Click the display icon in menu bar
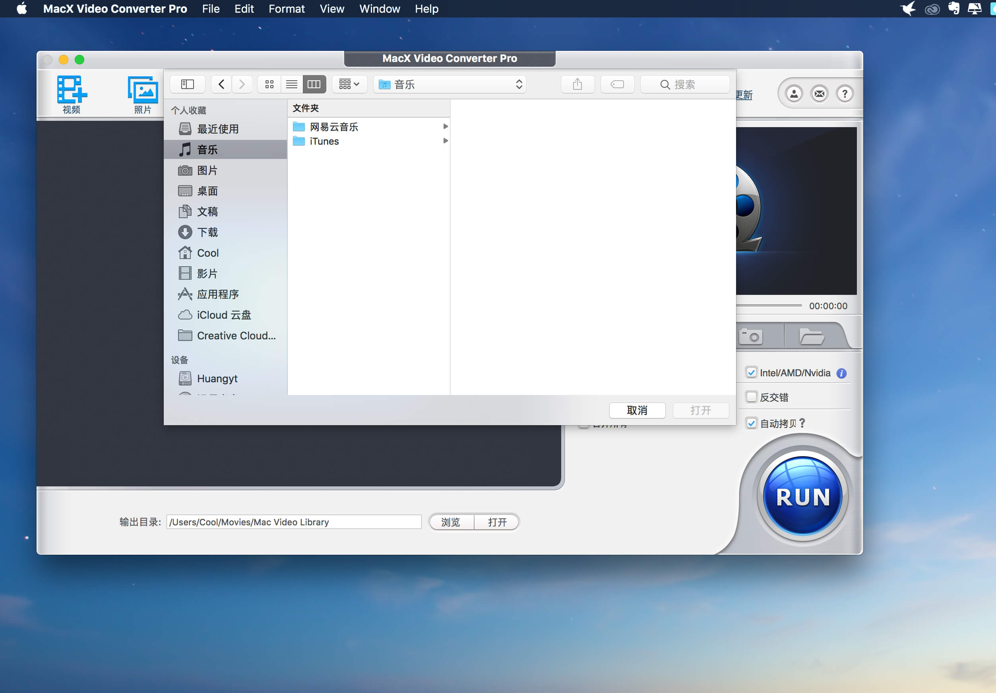The height and width of the screenshot is (693, 996). (x=974, y=9)
